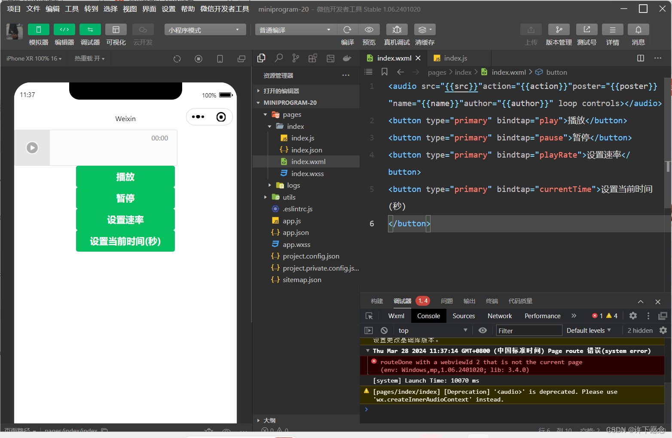
Task: Open version management (版本管理)
Action: pyautogui.click(x=559, y=29)
